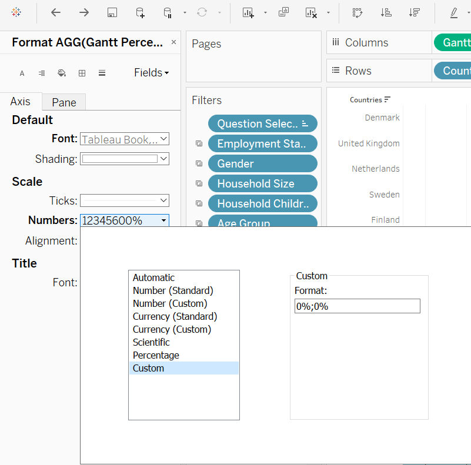471x465 pixels.
Task: Click the New worksheet chart icon
Action: (x=248, y=12)
